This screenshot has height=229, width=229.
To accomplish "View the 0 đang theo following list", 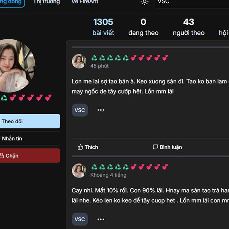I will 144,27.
